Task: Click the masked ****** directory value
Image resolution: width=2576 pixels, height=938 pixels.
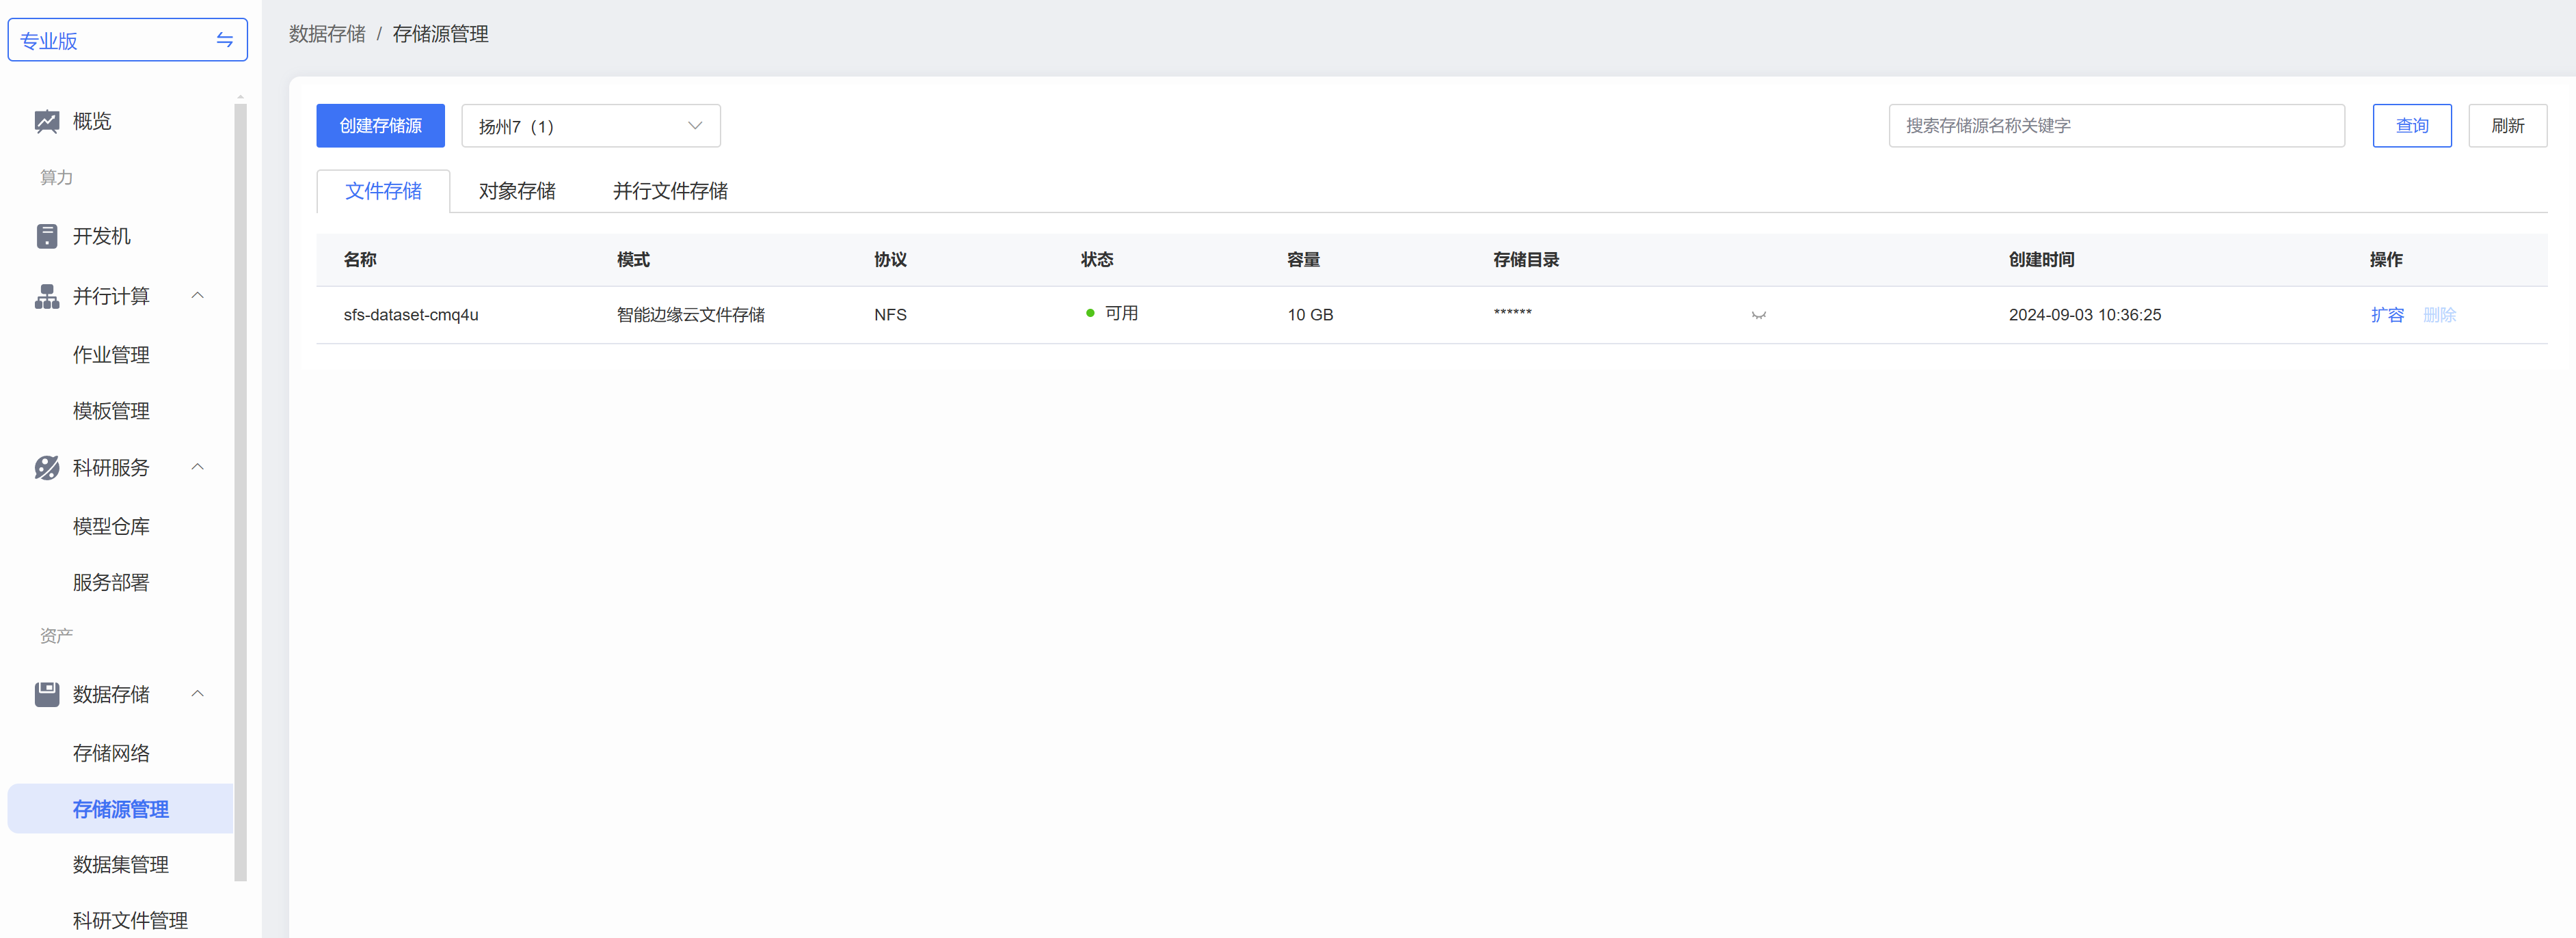Action: [1512, 314]
